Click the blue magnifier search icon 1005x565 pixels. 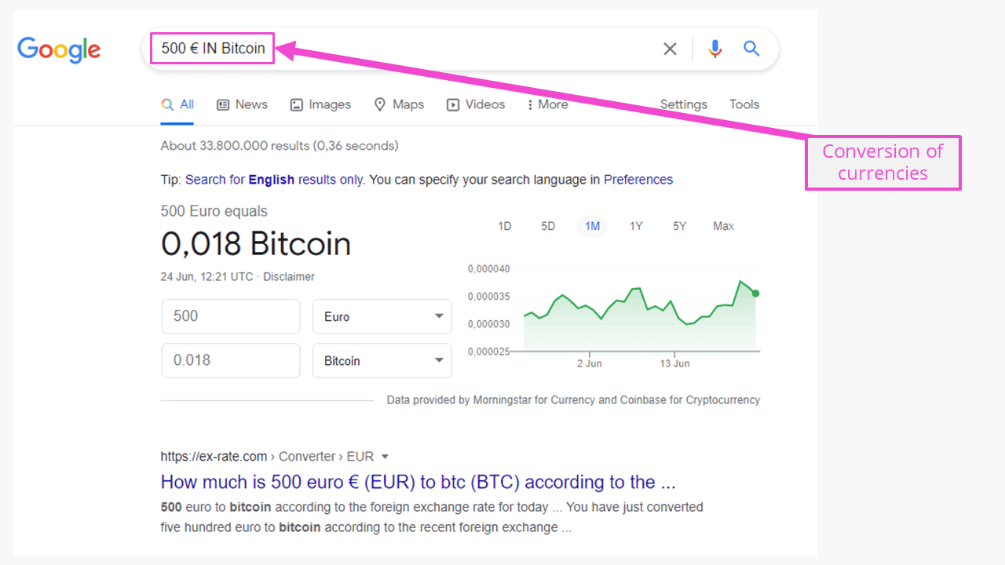coord(751,49)
